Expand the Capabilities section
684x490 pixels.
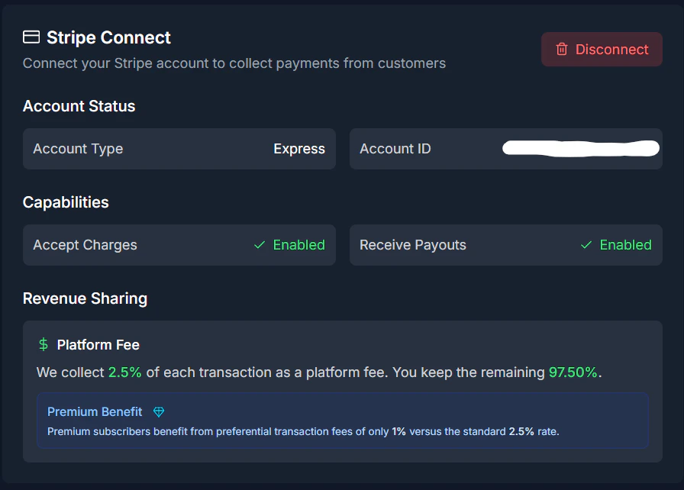66,202
